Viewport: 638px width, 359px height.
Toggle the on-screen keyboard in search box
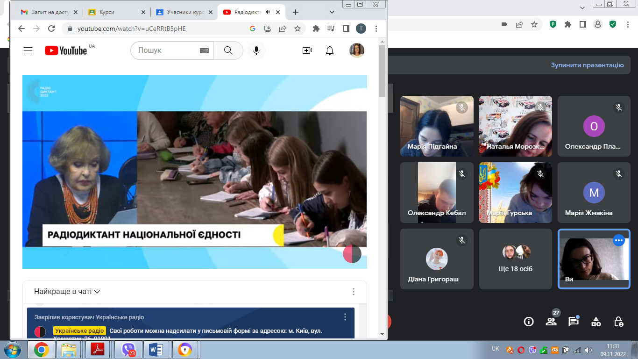(x=204, y=50)
